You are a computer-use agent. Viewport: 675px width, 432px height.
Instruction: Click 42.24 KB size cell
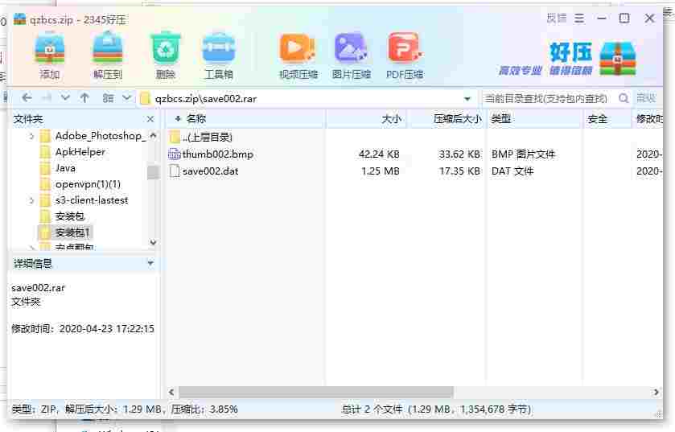[379, 154]
